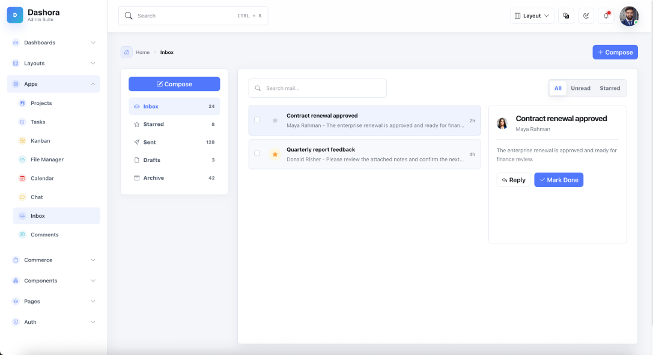Click the Components sidebar icon
The height and width of the screenshot is (355, 653).
tap(16, 281)
